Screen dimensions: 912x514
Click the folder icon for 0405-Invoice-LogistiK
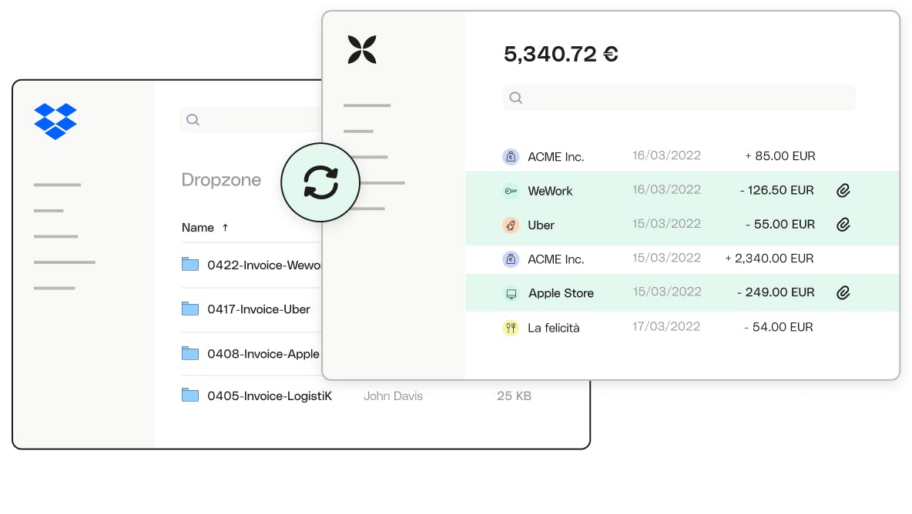tap(190, 395)
